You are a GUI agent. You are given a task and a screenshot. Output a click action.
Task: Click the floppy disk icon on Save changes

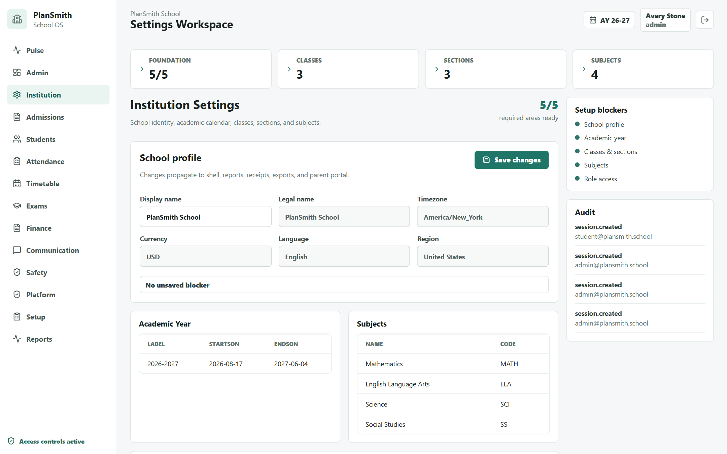(x=486, y=160)
